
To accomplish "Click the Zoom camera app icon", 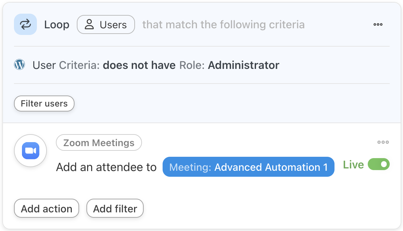I will pyautogui.click(x=31, y=151).
